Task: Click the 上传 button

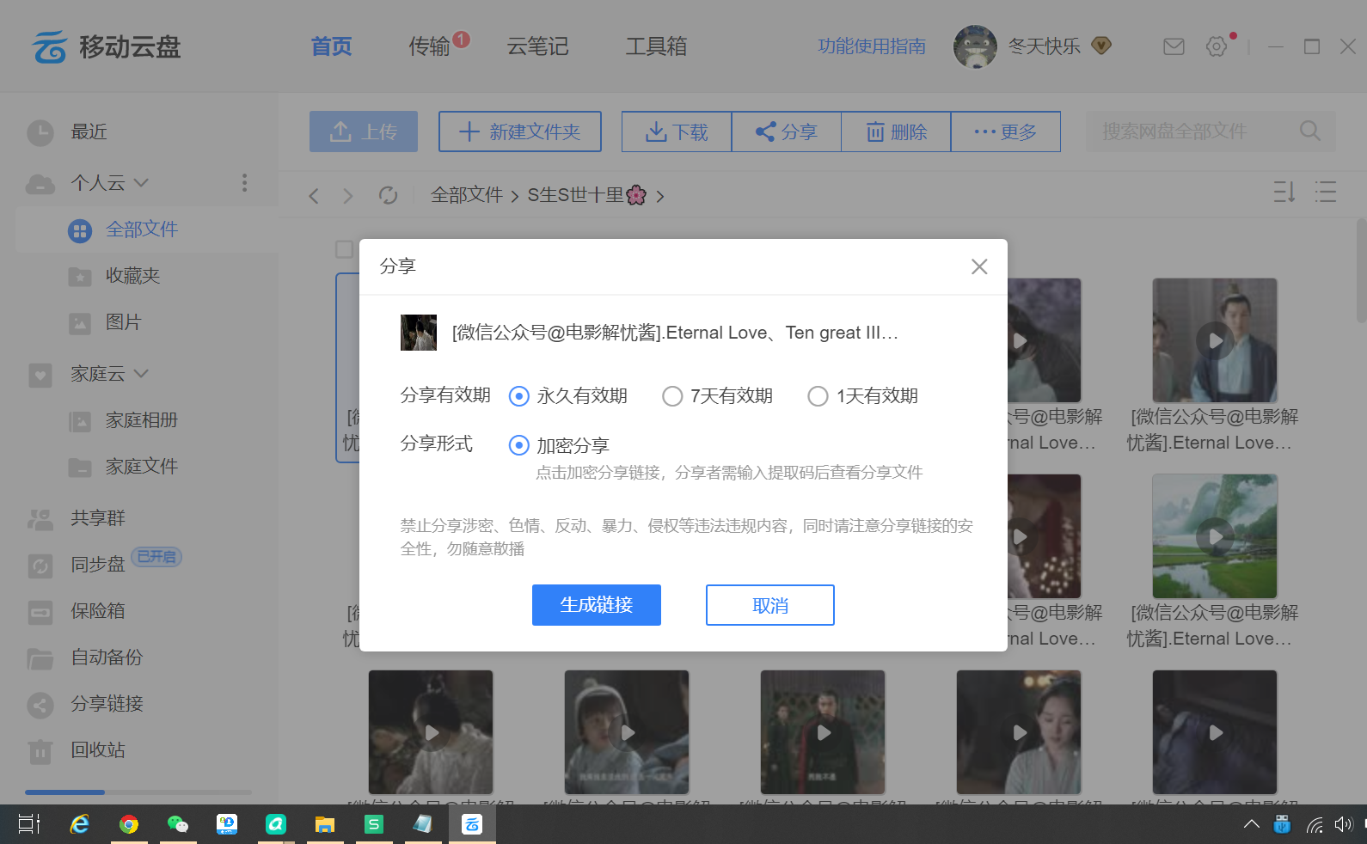Action: (364, 131)
